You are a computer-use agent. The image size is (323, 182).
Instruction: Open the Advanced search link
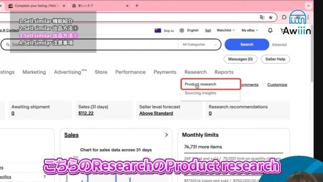point(279,44)
